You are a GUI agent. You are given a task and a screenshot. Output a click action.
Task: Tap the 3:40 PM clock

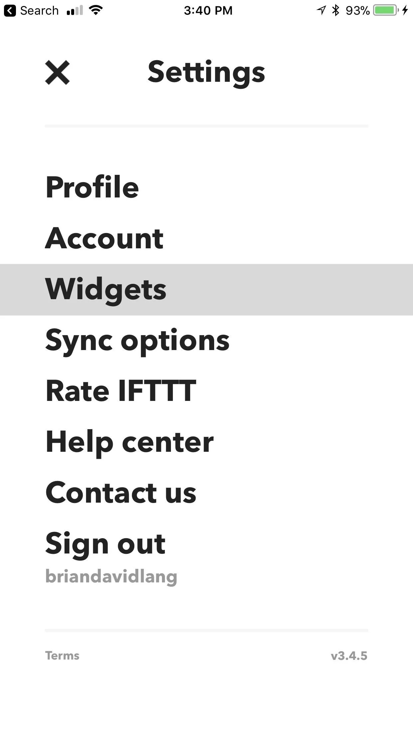tap(208, 10)
